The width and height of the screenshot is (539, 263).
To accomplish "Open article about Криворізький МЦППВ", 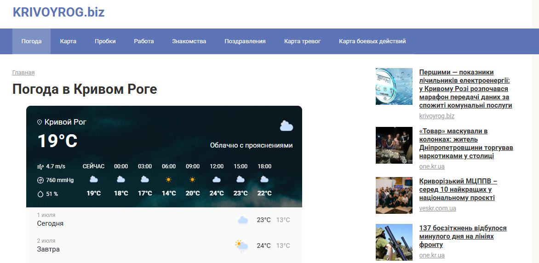I will [x=458, y=189].
